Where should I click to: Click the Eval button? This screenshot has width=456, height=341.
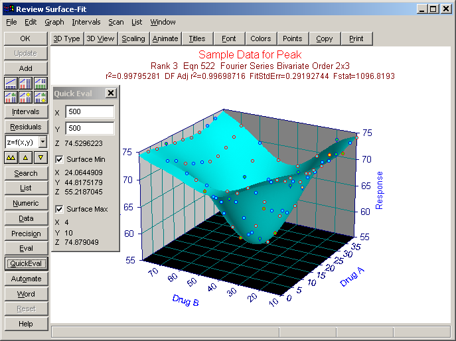tap(26, 248)
